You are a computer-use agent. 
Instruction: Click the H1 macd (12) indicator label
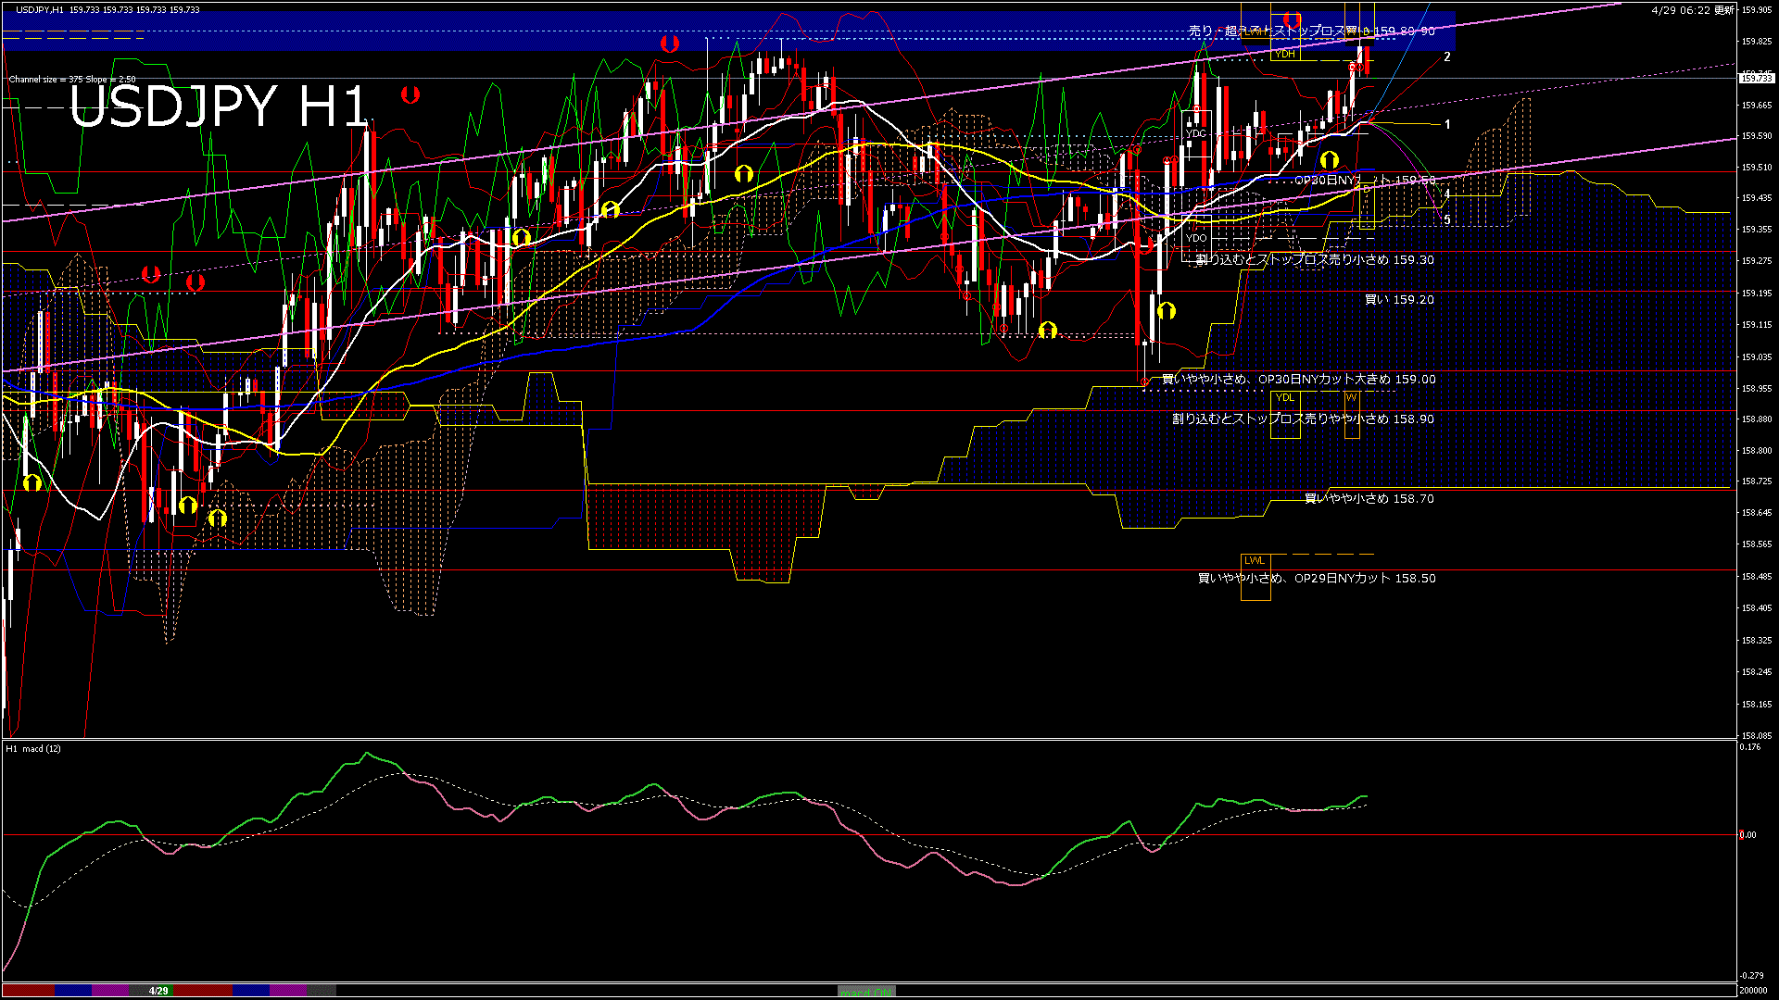(x=33, y=748)
